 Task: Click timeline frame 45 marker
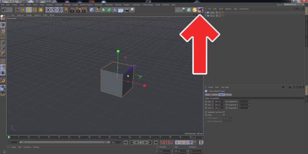(x=100, y=137)
